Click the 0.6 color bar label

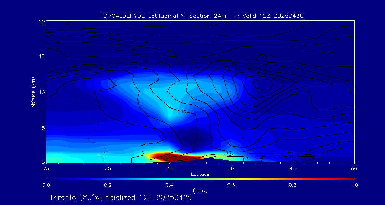coord(231,185)
